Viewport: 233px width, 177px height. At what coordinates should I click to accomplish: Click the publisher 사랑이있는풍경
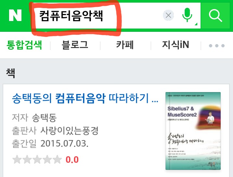(69, 131)
